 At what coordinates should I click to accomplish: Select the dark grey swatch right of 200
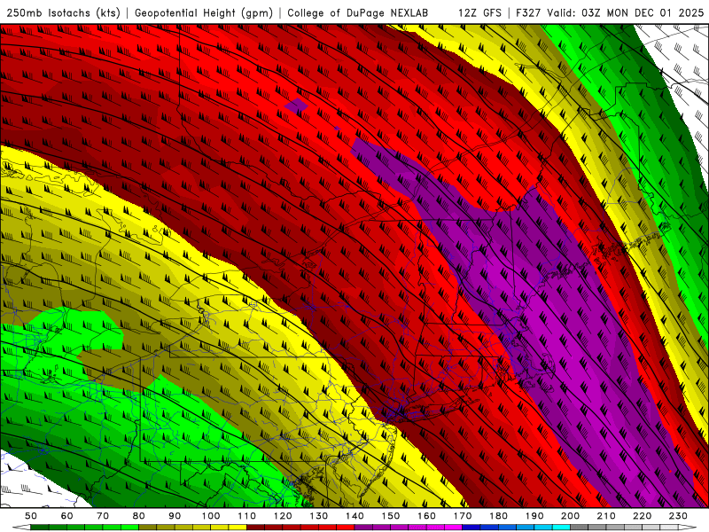(580, 528)
